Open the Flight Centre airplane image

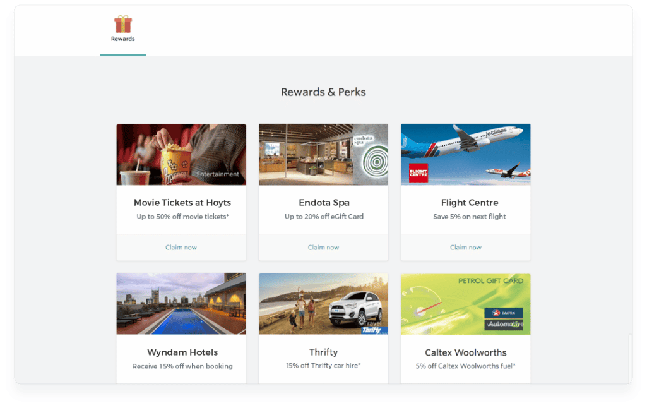tap(466, 155)
